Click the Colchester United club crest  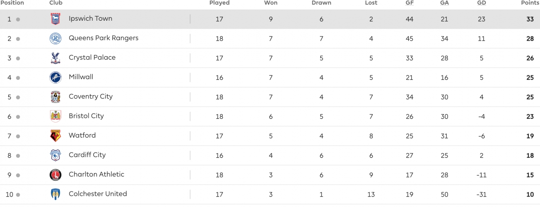(x=55, y=194)
